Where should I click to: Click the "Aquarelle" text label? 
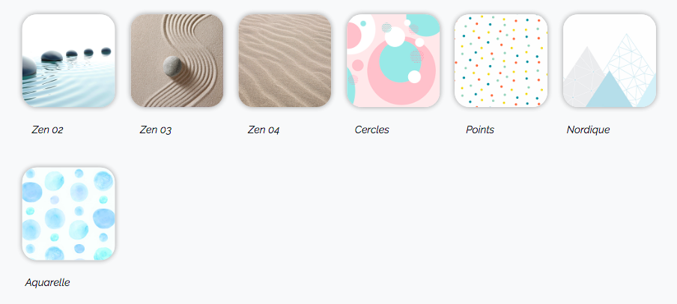[47, 283]
